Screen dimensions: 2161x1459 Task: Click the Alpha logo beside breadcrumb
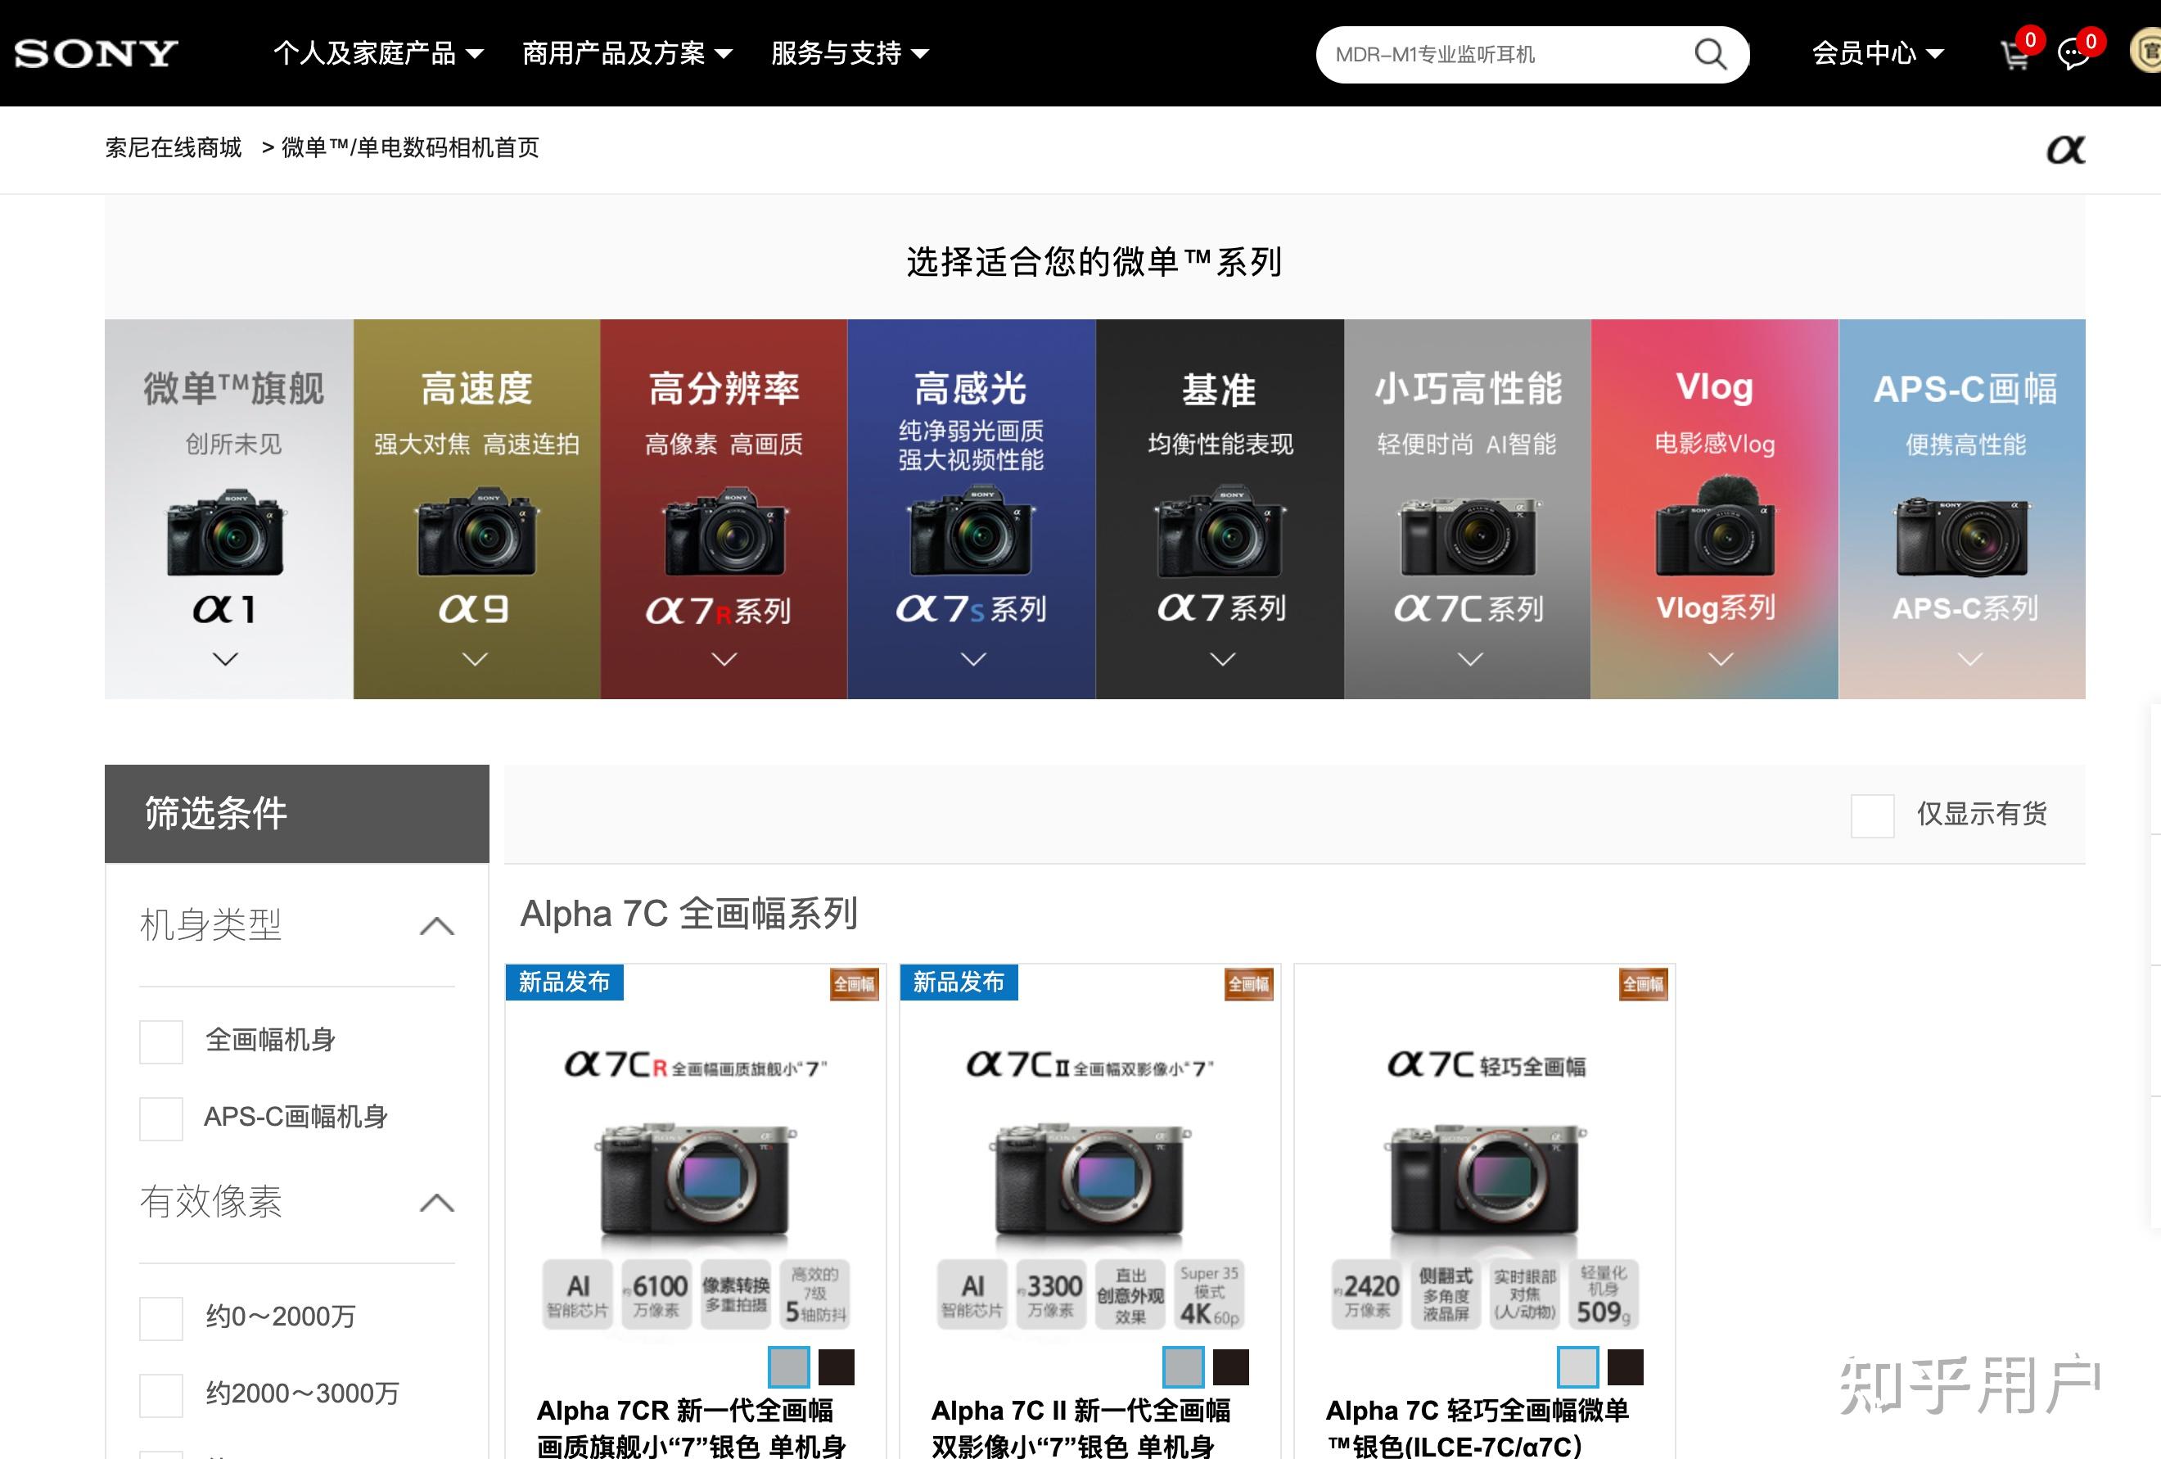point(2065,149)
